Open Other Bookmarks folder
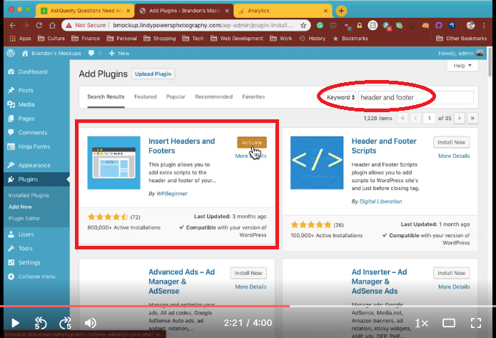This screenshot has height=338, width=496. [461, 39]
